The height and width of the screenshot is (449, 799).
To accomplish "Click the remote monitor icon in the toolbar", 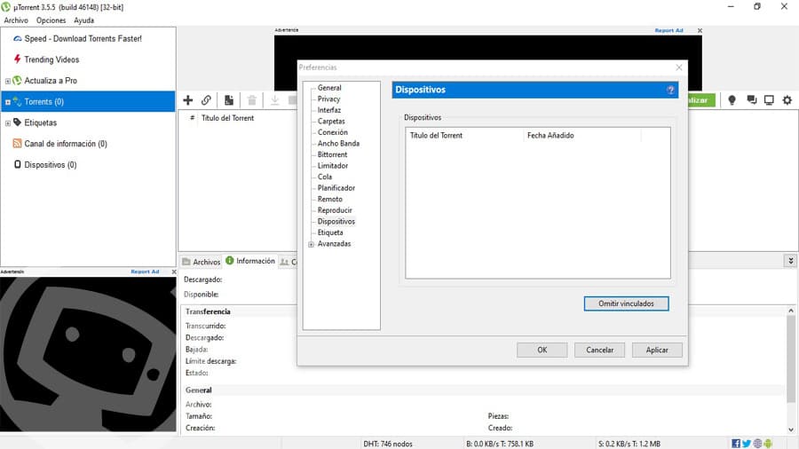I will [x=769, y=100].
